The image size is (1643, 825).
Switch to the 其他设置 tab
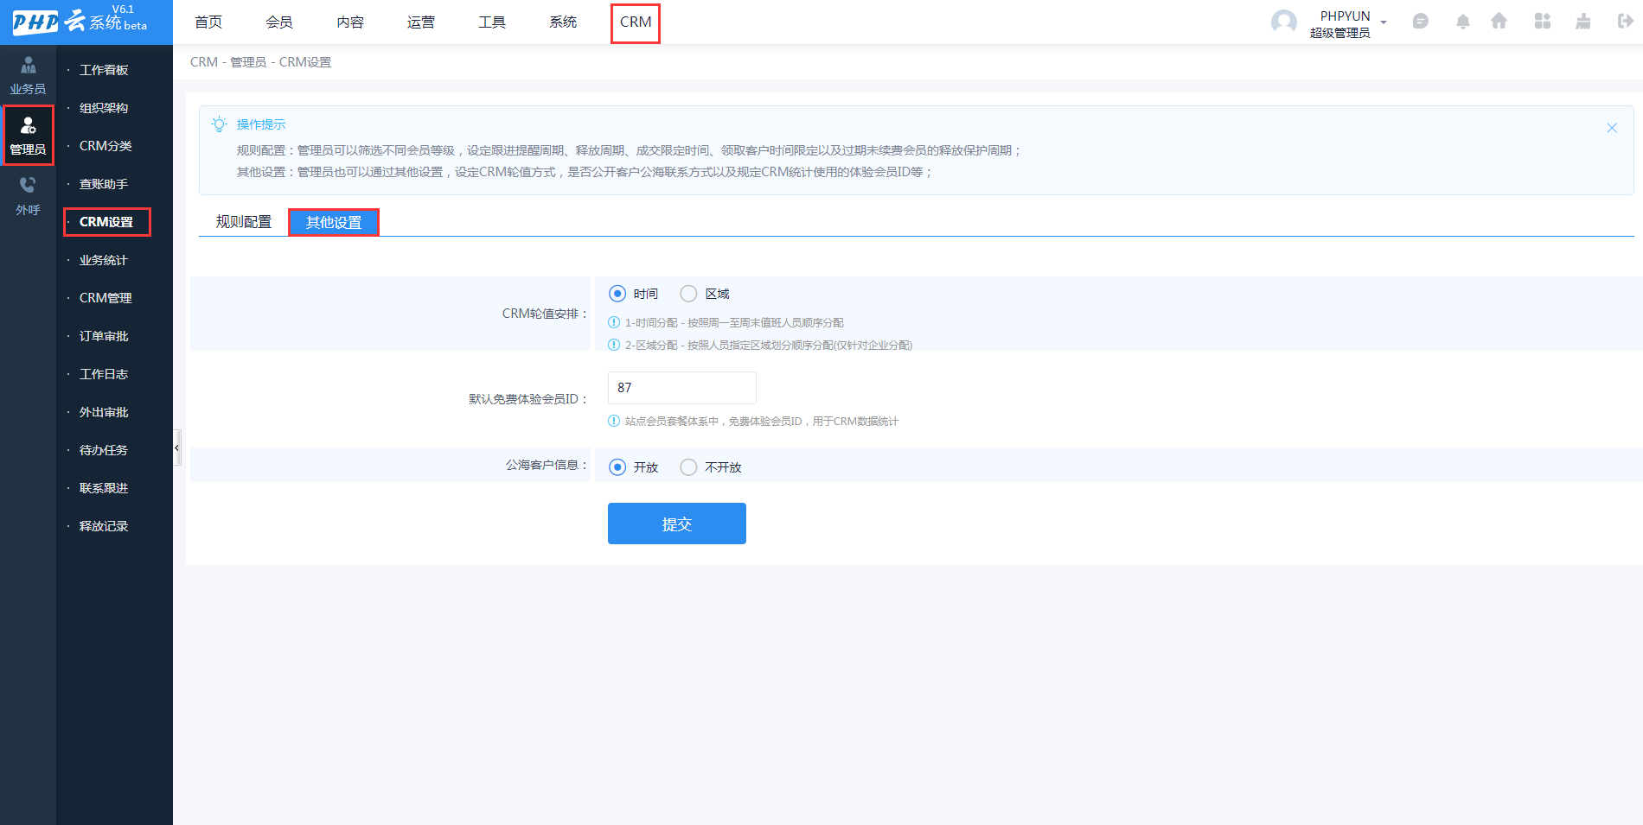[333, 222]
